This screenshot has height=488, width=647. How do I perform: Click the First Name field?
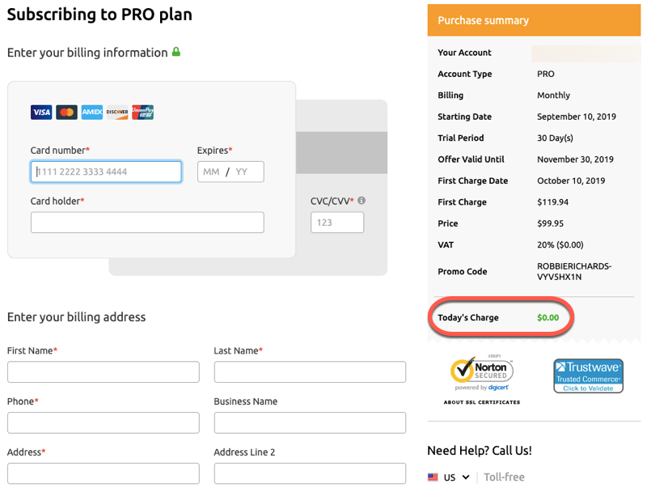[104, 372]
